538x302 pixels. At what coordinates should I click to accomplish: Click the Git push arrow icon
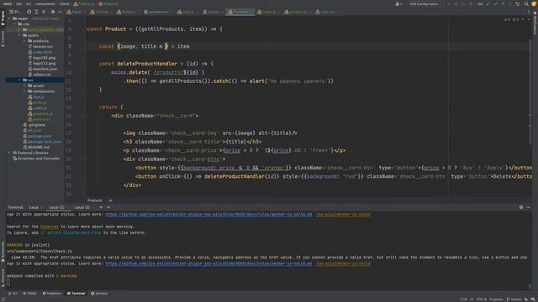click(503, 4)
